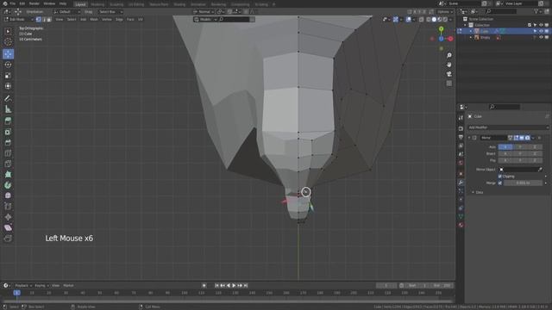Open the Modifier properties wrench tab
Screen dimensions: 552x310
(461, 183)
